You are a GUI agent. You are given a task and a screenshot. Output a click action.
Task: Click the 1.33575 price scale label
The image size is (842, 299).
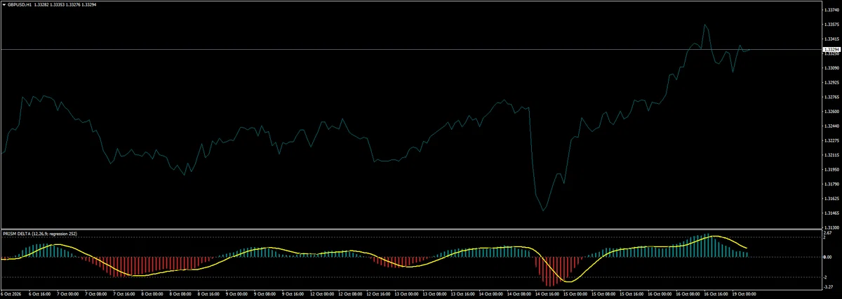click(x=831, y=25)
